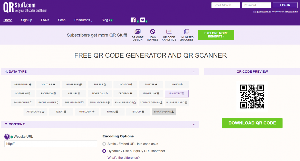
Task: Enable Dynamic URL shortener encoding
Action: 104,151
